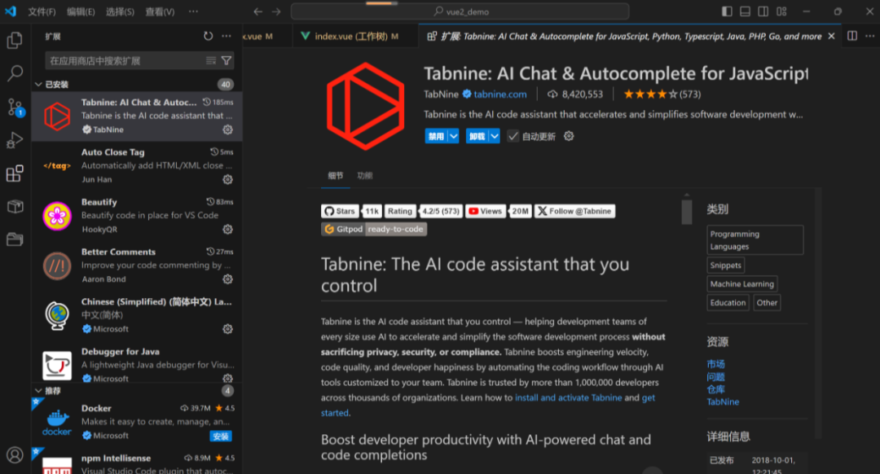Refresh the extensions list
The width and height of the screenshot is (880, 474).
(x=209, y=36)
